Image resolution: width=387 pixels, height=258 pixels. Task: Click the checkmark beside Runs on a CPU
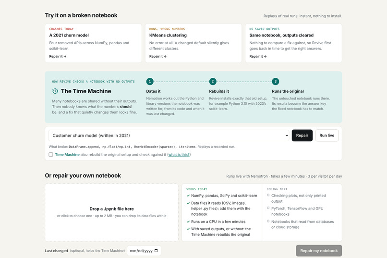click(188, 221)
